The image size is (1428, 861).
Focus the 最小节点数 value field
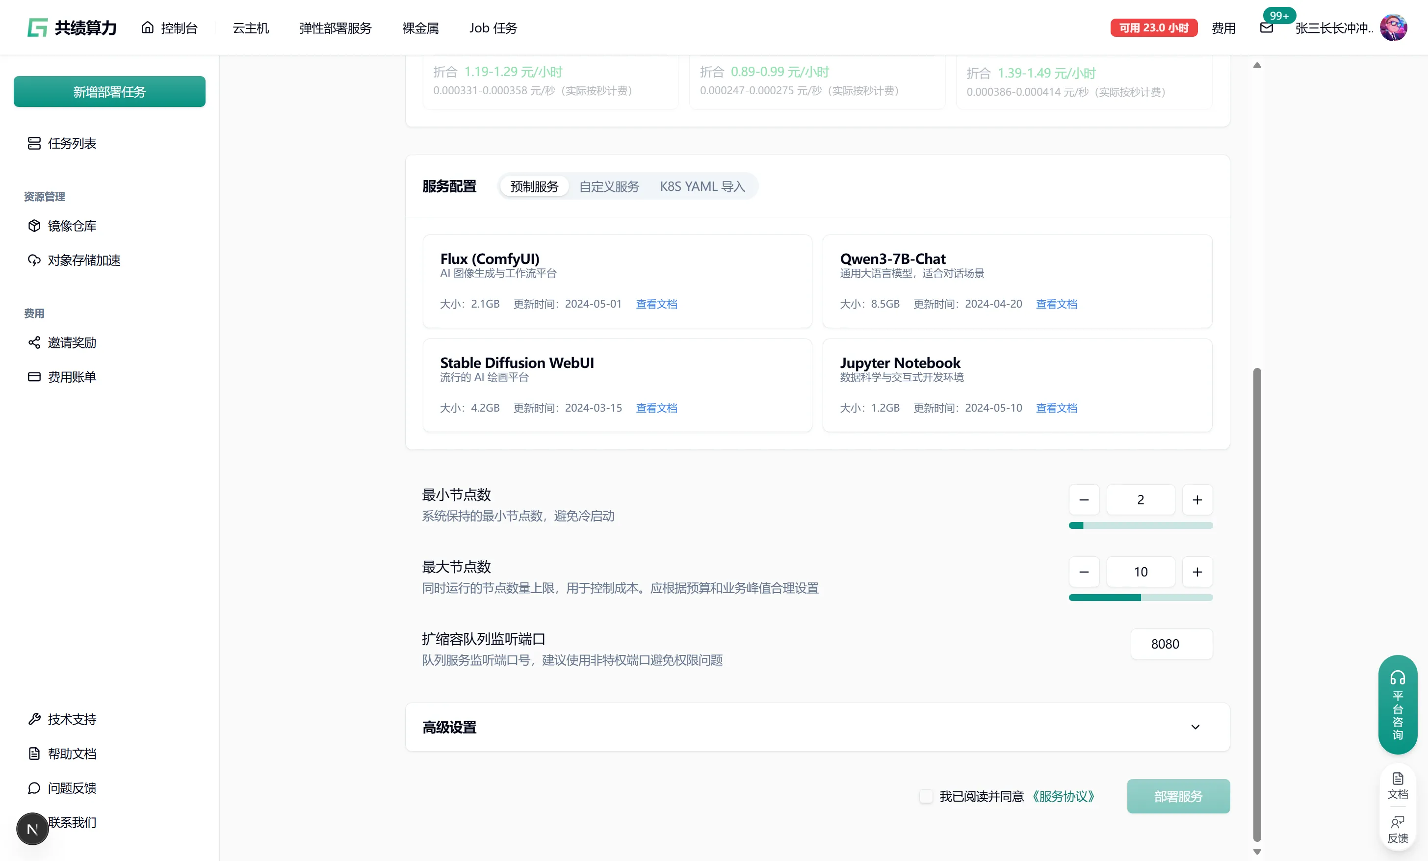pyautogui.click(x=1141, y=499)
